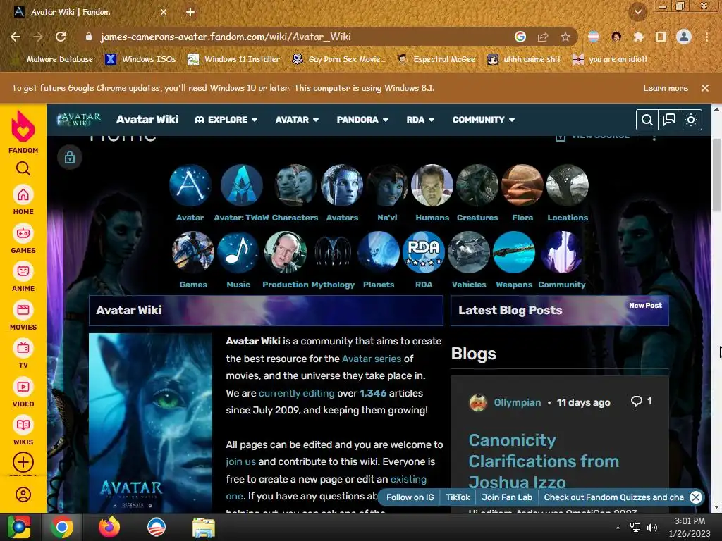Open the Chrome three-dot menu

click(706, 37)
